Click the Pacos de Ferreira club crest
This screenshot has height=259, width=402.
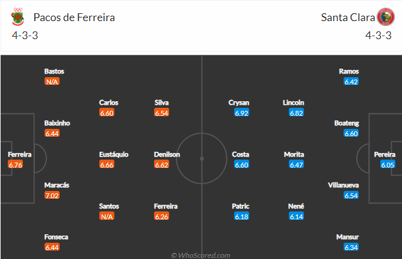pos(17,17)
